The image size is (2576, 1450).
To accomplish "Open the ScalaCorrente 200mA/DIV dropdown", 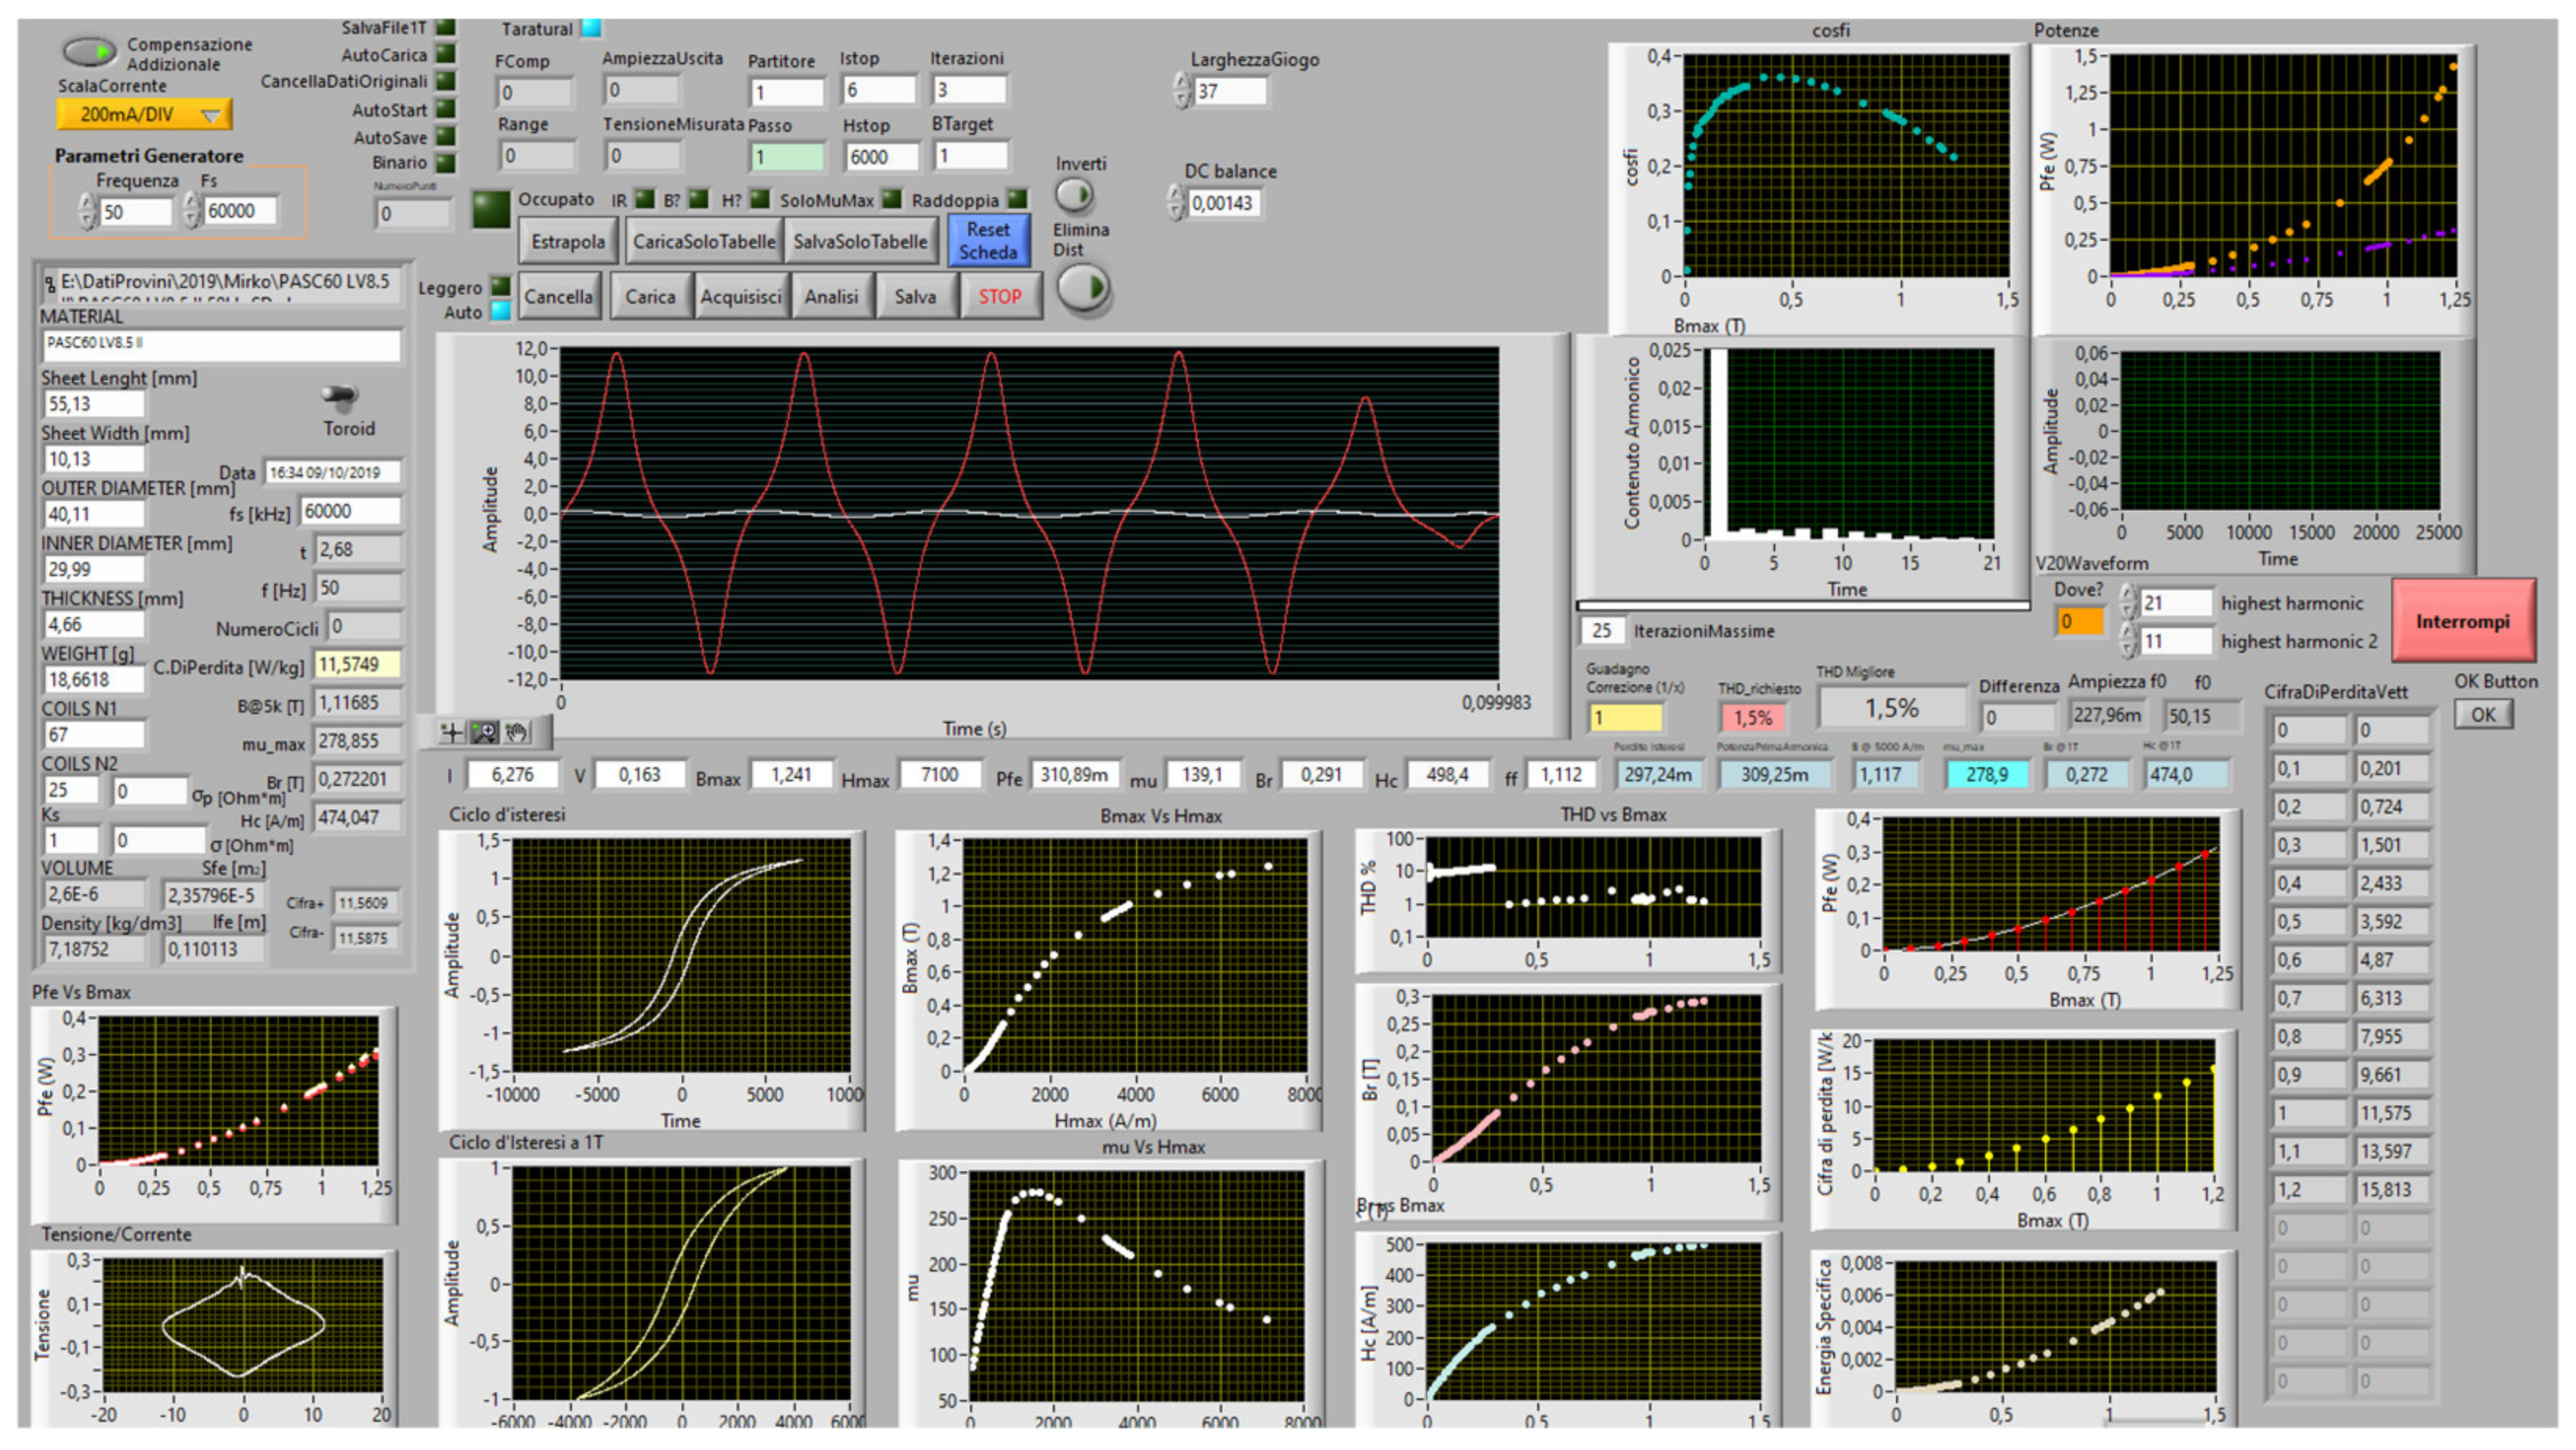I will 144,115.
